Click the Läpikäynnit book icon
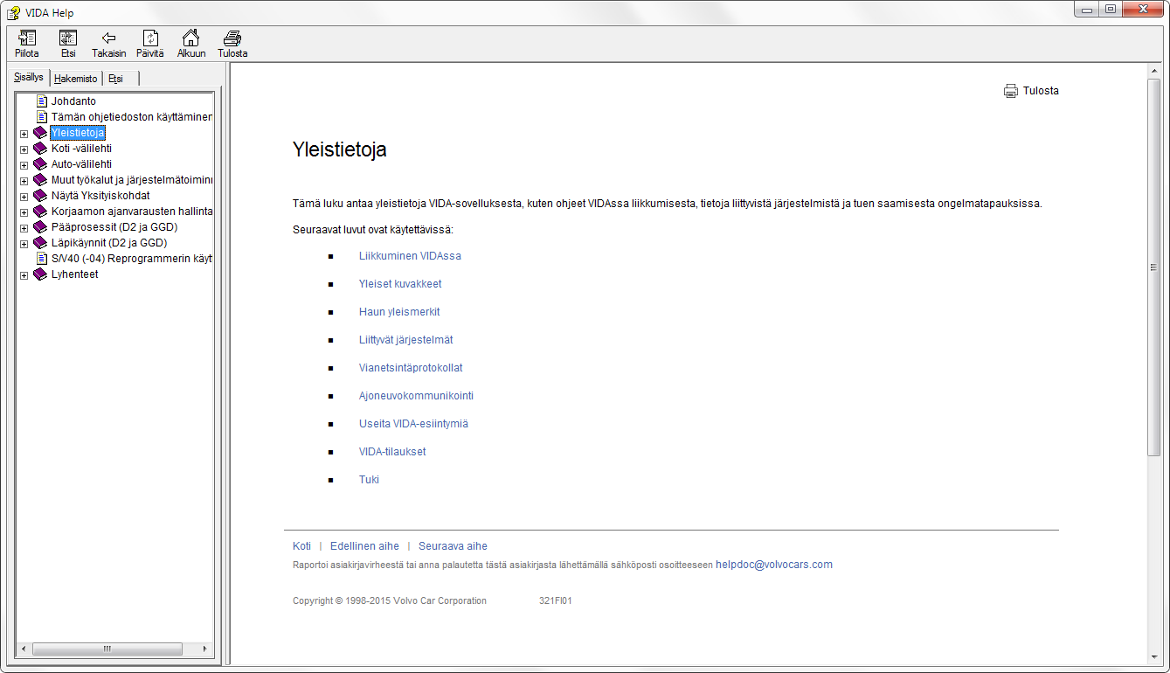 point(40,243)
